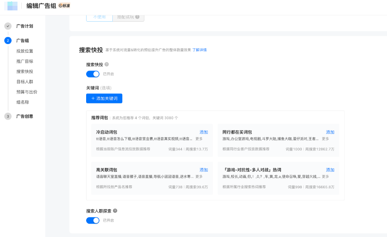Add the 高关联词包 keyword pack
Screen dimensions: 387x237
[x=203, y=170]
